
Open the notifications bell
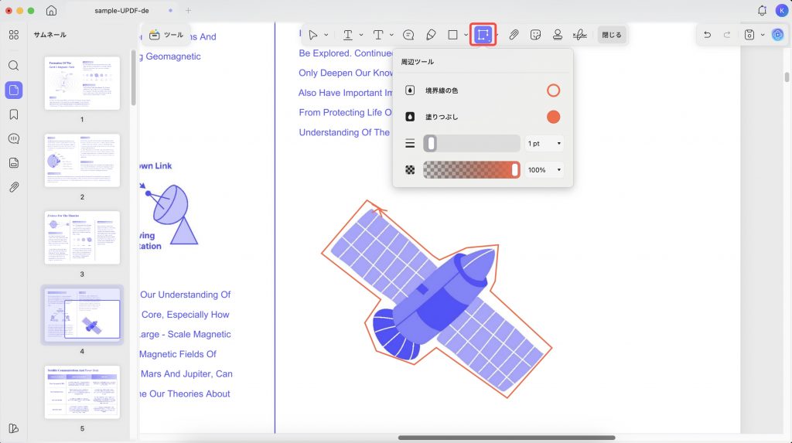[762, 10]
